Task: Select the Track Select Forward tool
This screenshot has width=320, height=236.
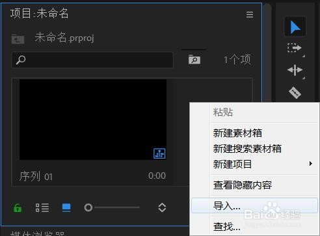Action: point(295,48)
